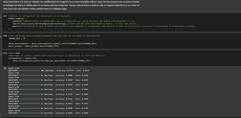This screenshot has width=241, height=118.
Task: Click the comment '#Comienza la configuración del modelo'
Action: click(x=39, y=16)
